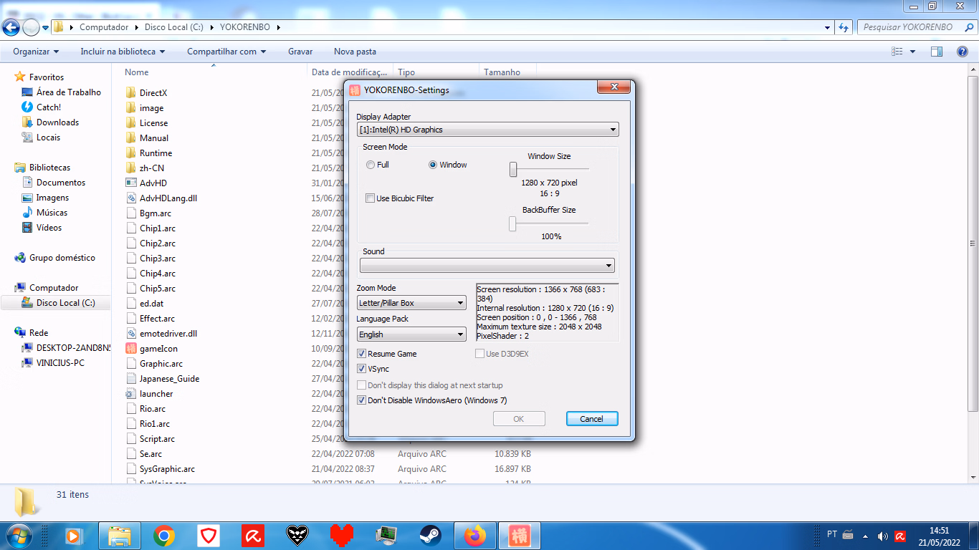Click the Use D3D9EX checkbox
The width and height of the screenshot is (979, 550).
coord(480,354)
